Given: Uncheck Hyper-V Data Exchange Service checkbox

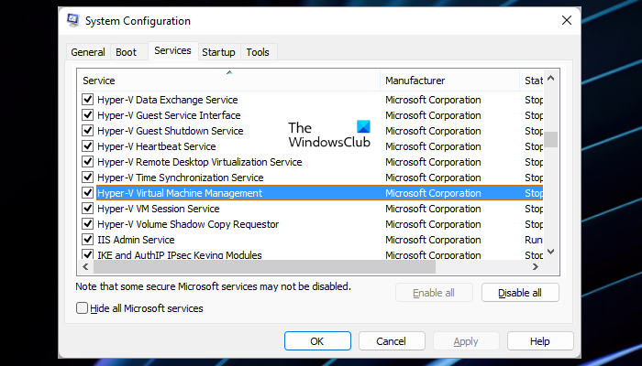Looking at the screenshot, I should pos(88,100).
